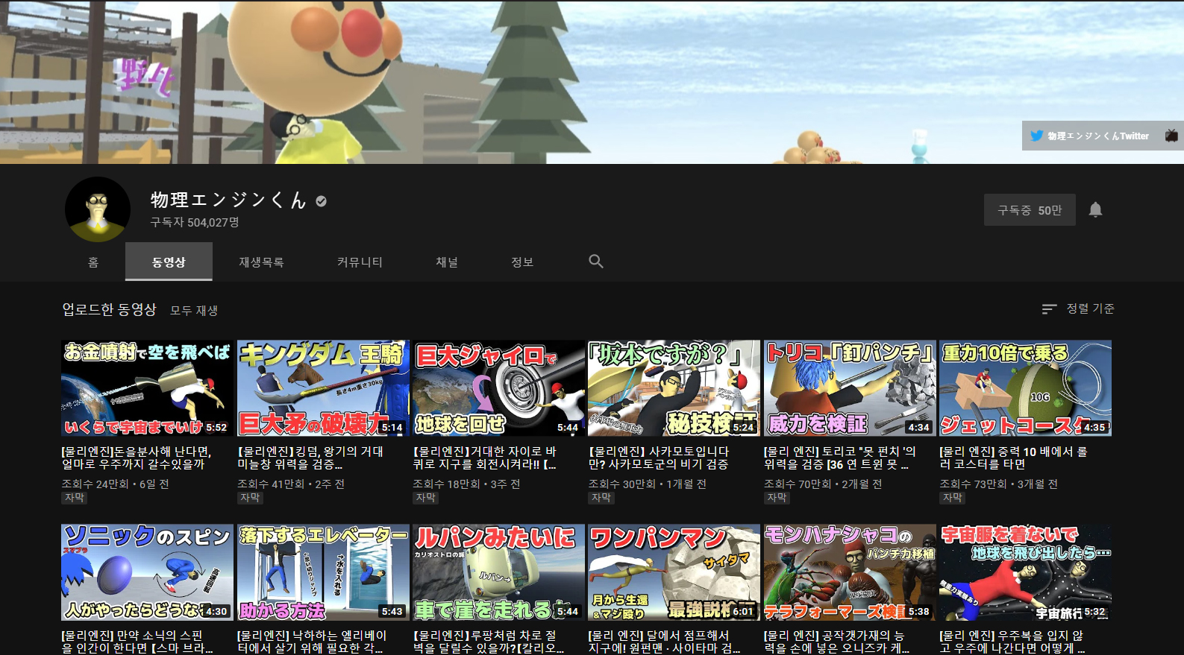Select the 동영상 tab
Image resolution: width=1184 pixels, height=655 pixels.
[x=169, y=262]
